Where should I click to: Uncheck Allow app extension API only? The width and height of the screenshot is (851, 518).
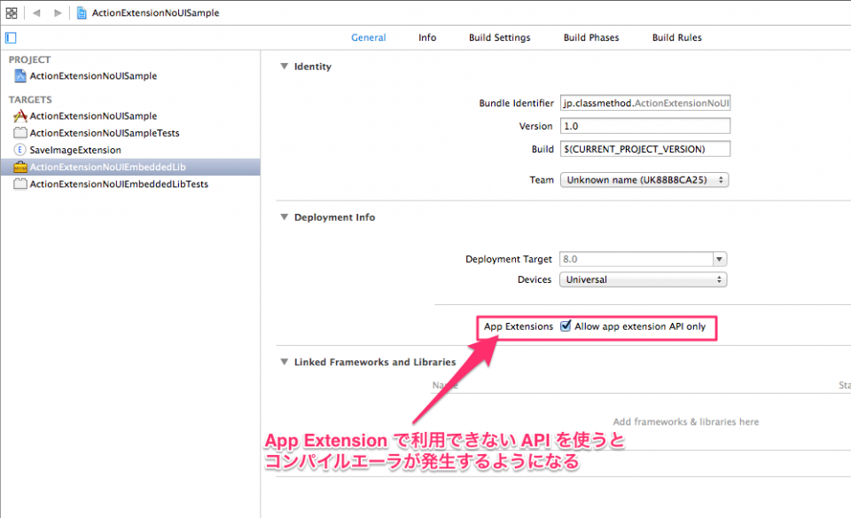(566, 326)
